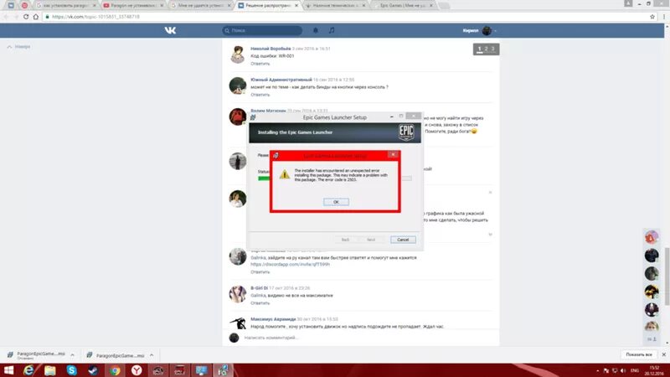Viewport: 670px width, 377px height.
Task: Expand the Кирилл profile menu
Action: coord(479,30)
